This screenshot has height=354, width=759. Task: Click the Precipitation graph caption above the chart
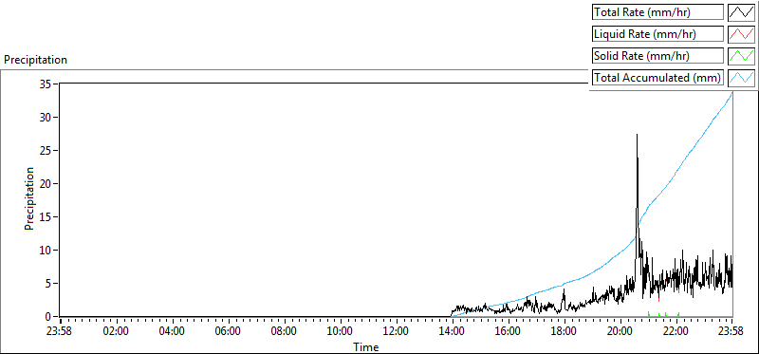(35, 60)
